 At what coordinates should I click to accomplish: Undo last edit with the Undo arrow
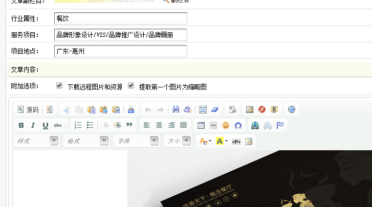click(148, 110)
